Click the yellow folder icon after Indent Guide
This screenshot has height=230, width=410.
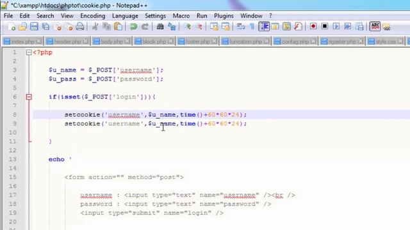coord(275,27)
